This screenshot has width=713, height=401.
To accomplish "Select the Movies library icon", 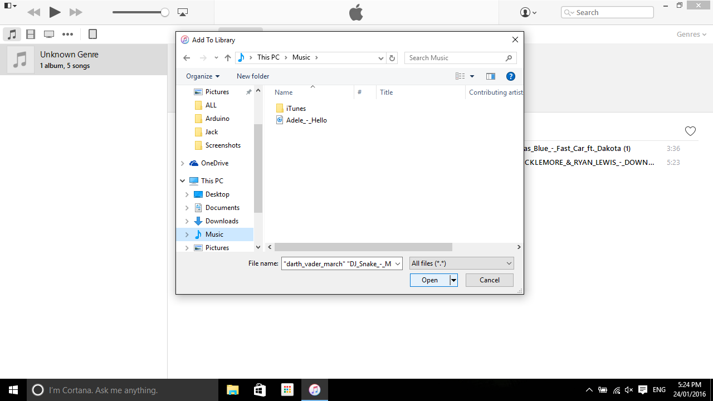I will pyautogui.click(x=31, y=35).
